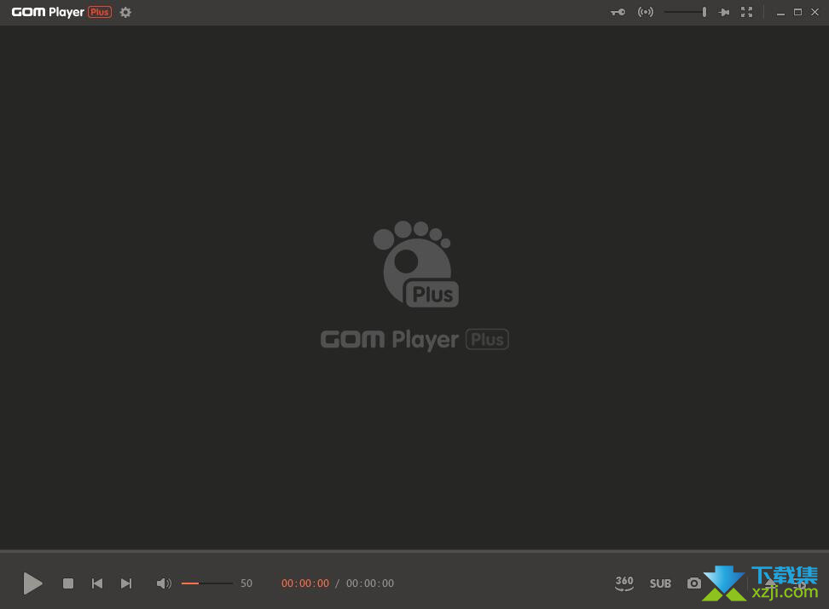Skip to the next track

pos(126,583)
